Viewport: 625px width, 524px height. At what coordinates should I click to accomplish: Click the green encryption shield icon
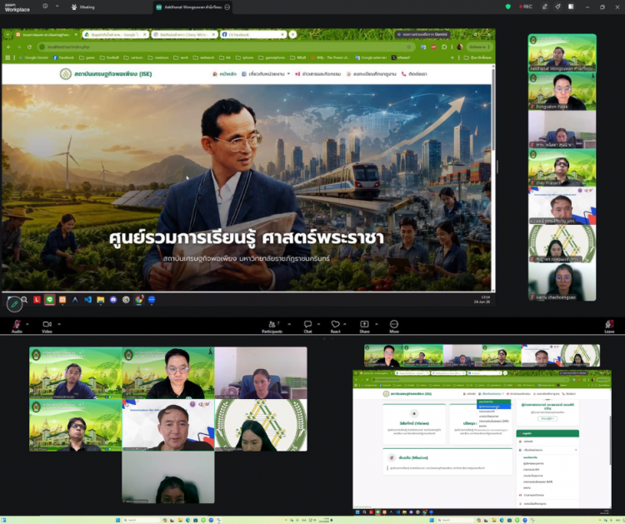pos(507,7)
